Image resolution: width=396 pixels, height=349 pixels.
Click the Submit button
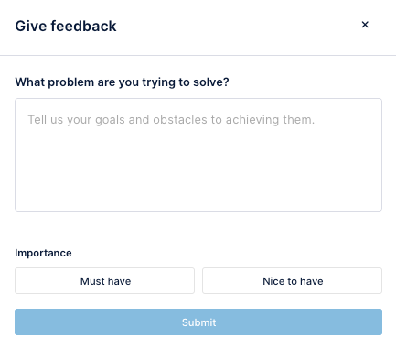198,322
